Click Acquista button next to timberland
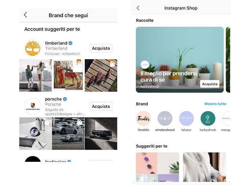This screenshot has height=185, width=249. point(101,48)
